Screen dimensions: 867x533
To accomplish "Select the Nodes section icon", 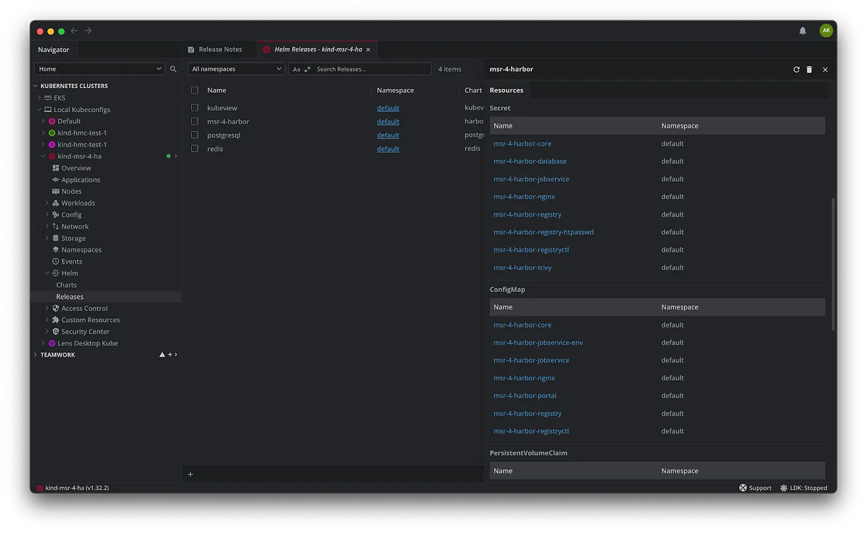I will [55, 191].
